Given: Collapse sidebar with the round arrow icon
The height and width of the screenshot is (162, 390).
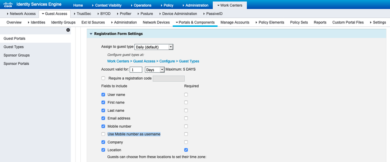Looking at the screenshot, I should point(68,30).
